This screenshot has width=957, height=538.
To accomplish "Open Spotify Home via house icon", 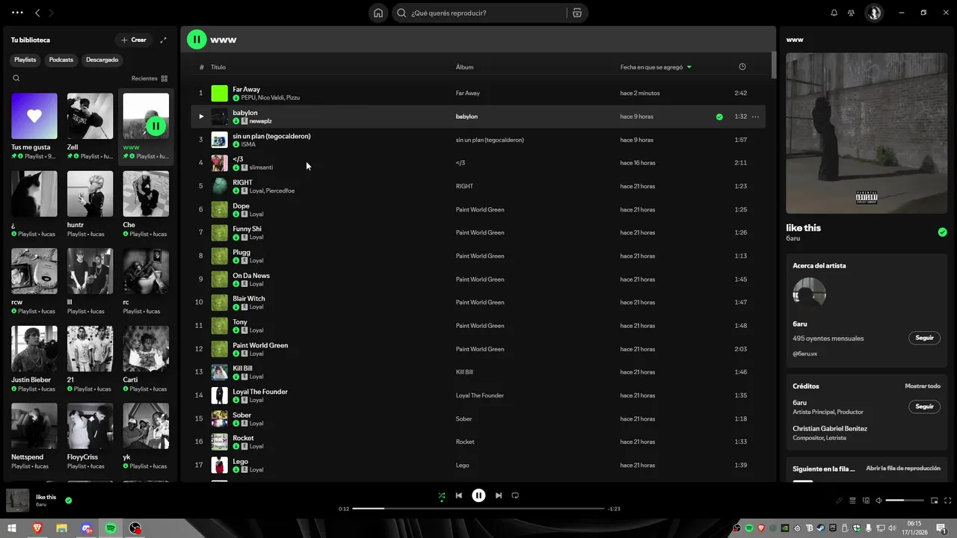I will tap(378, 13).
